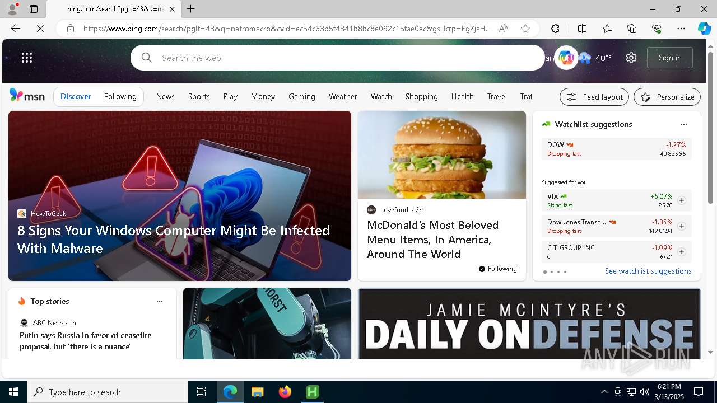Show hidden system tray icons
The width and height of the screenshot is (717, 403).
[604, 392]
